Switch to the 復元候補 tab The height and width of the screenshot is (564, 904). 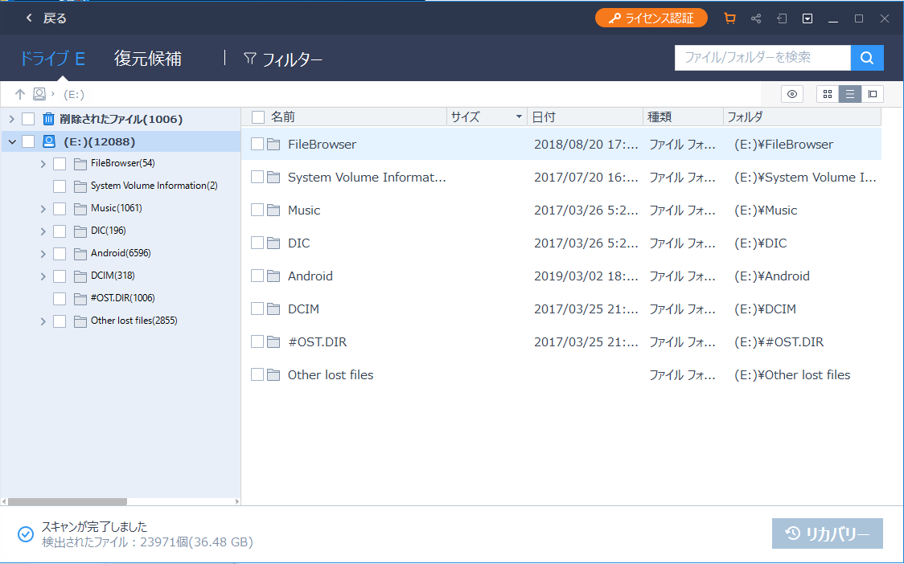148,58
